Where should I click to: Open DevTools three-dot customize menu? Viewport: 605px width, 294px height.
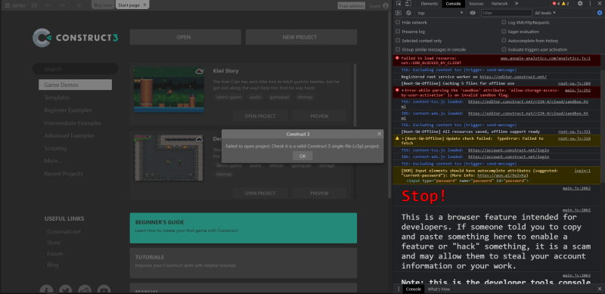click(591, 4)
